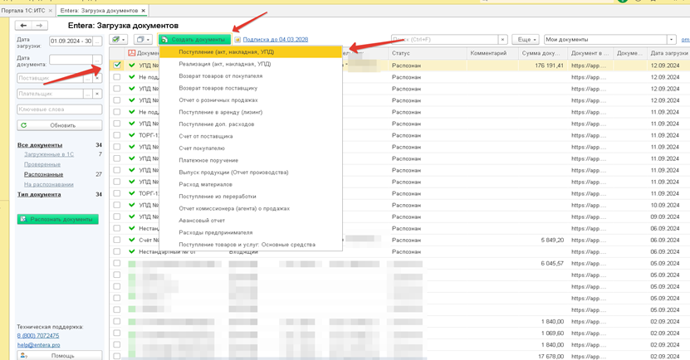Go forward with the right arrow button
The height and width of the screenshot is (360, 690).
pyautogui.click(x=40, y=26)
